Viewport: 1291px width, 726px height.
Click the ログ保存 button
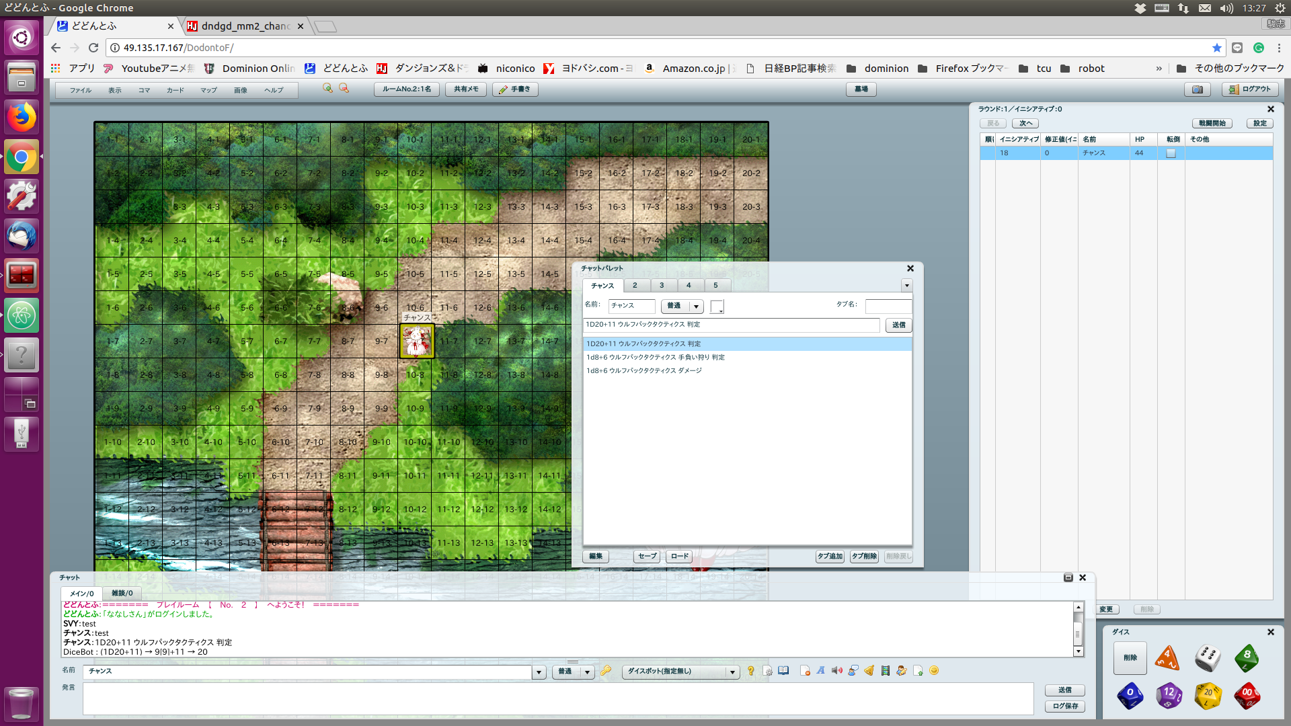coord(1065,706)
